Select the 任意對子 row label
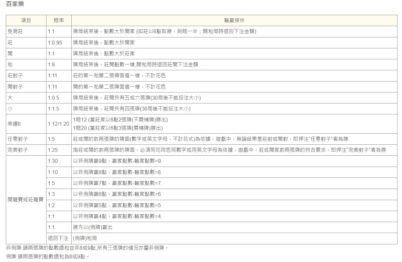The width and height of the screenshot is (402, 262). click(18, 139)
